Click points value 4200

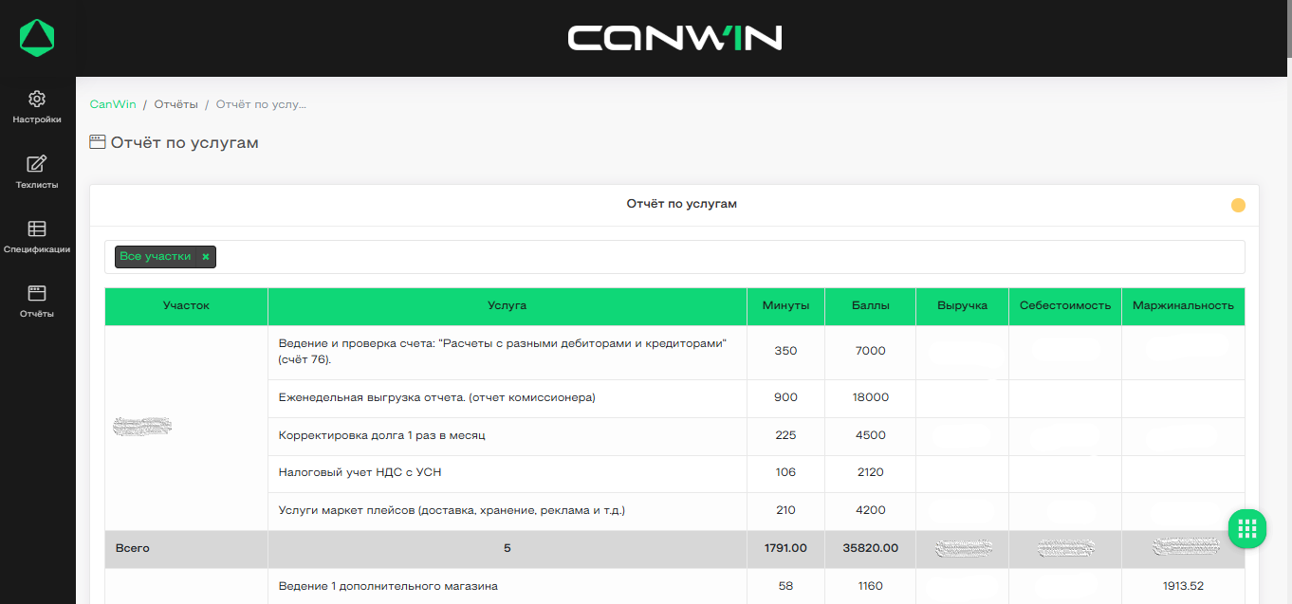[871, 510]
